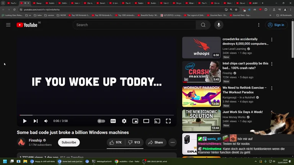Click the address bar URL

click(x=42, y=10)
